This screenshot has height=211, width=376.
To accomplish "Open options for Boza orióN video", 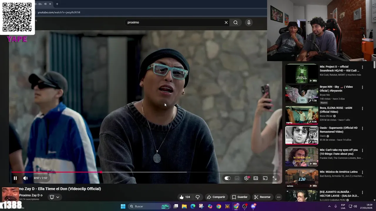I will [362, 108].
